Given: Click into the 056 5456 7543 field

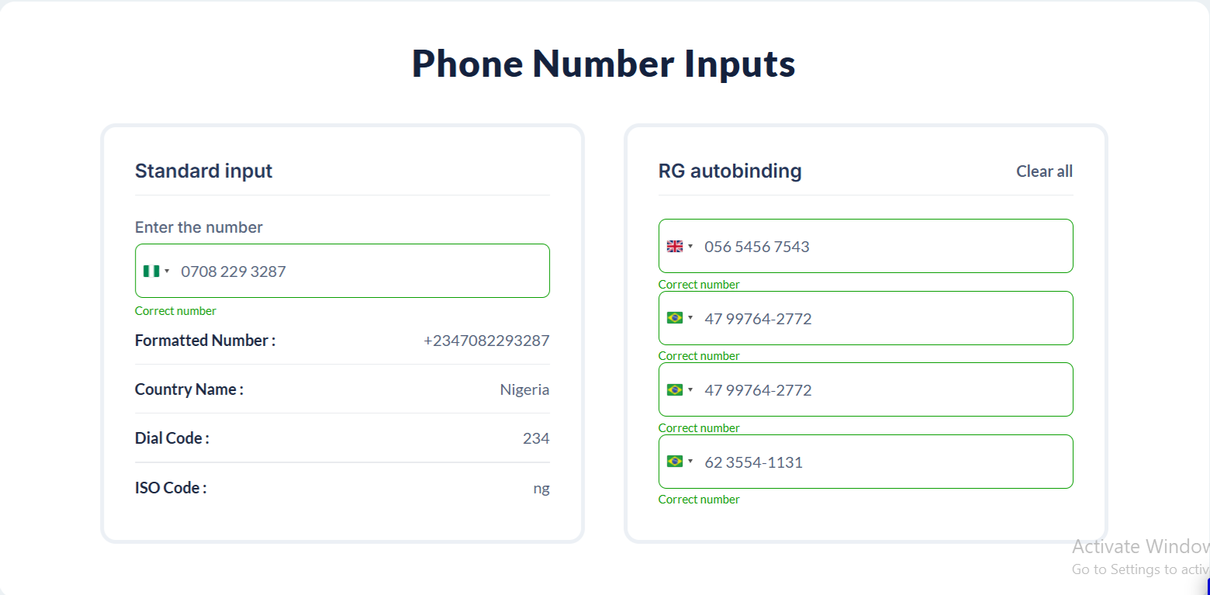Looking at the screenshot, I should pos(876,247).
